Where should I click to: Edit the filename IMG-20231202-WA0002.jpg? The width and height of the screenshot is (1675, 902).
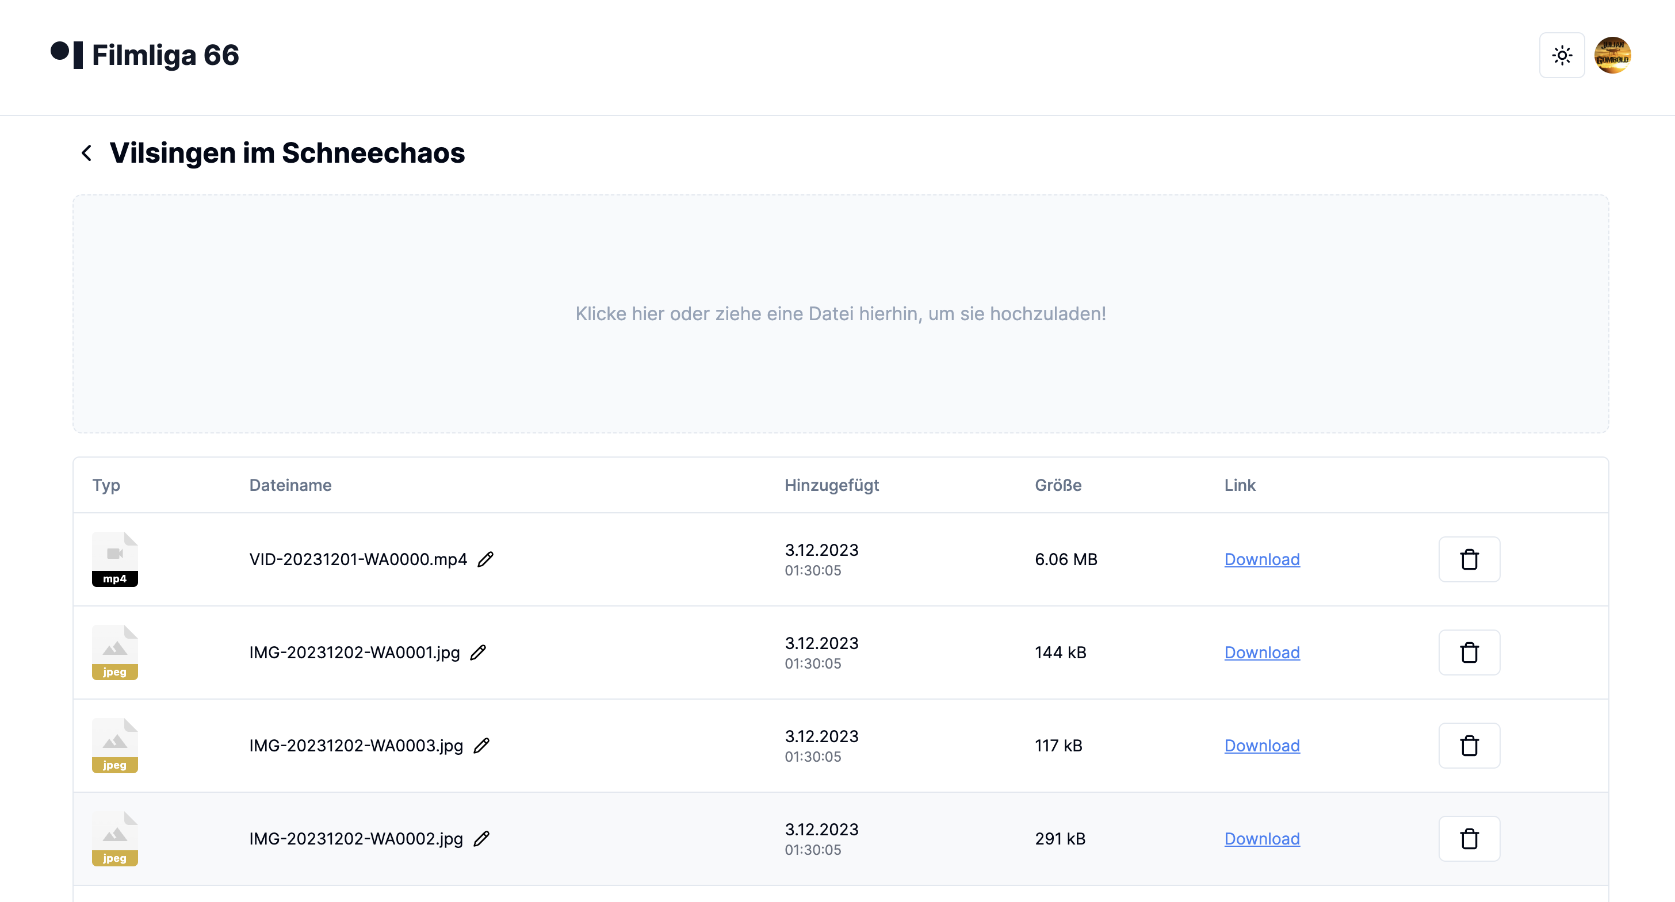click(x=481, y=839)
